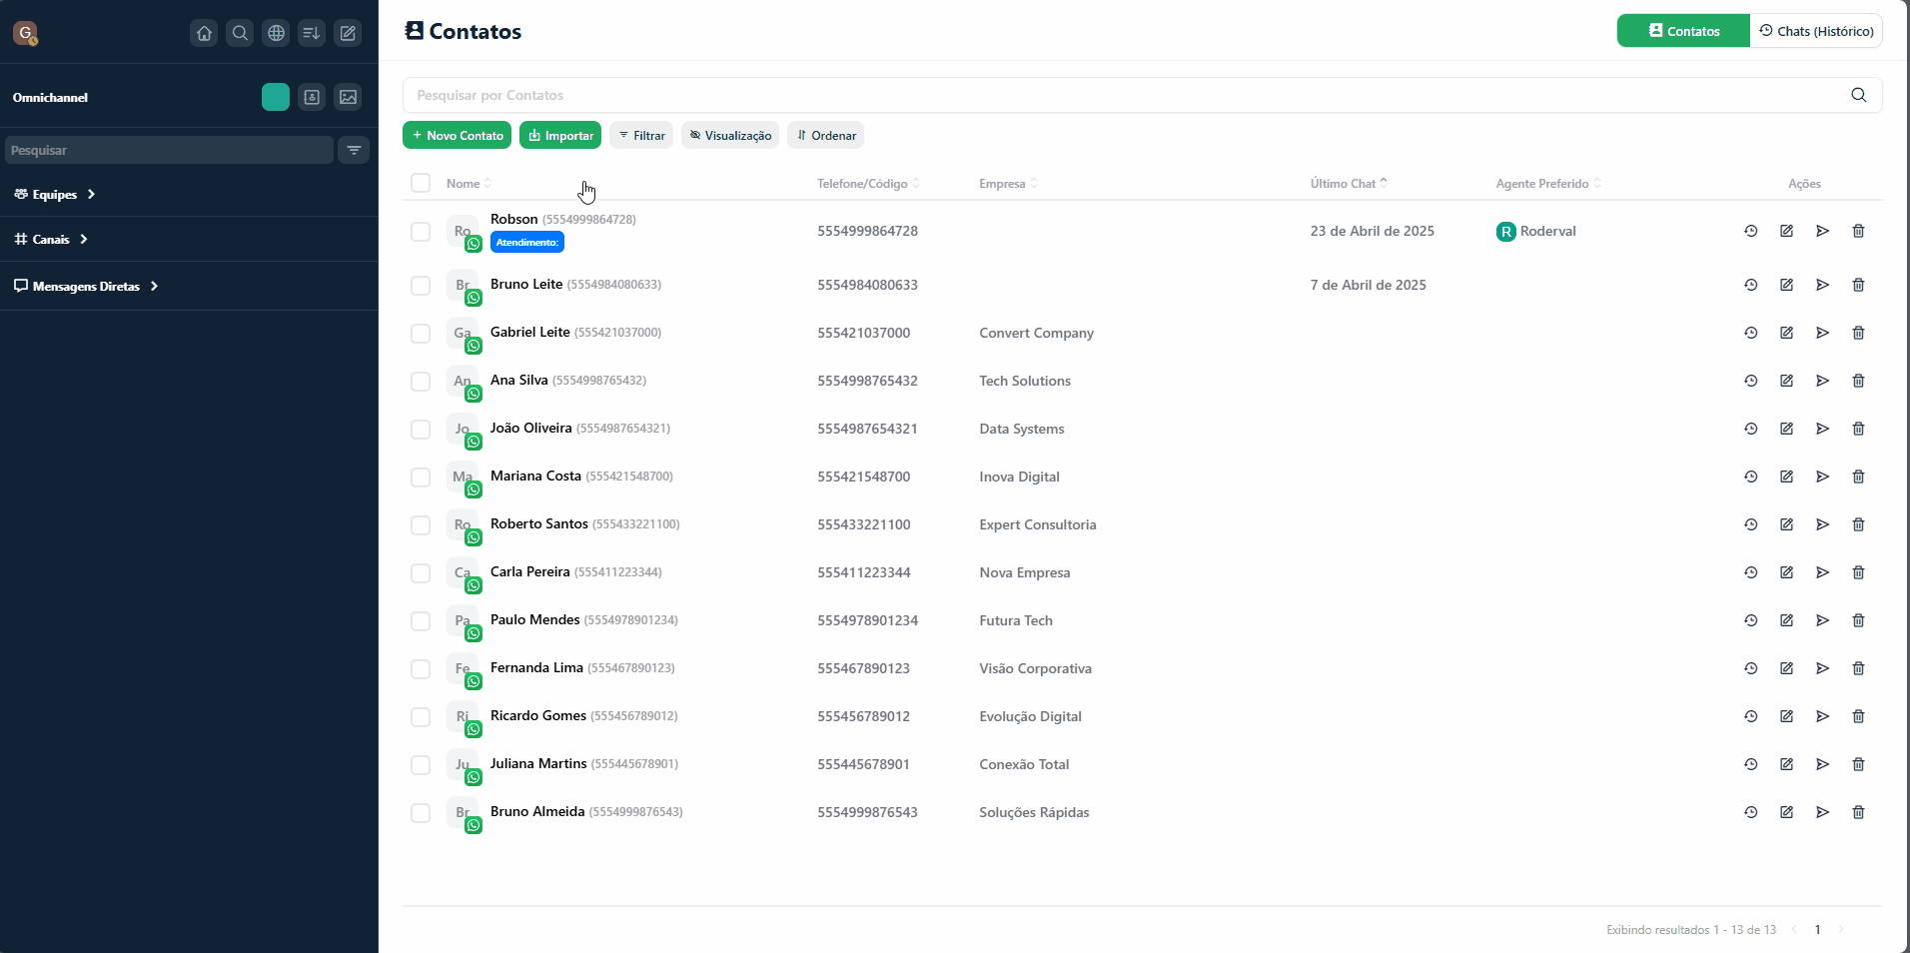Edit contact Bruno Almeida
The height and width of the screenshot is (953, 1910).
(x=1786, y=812)
